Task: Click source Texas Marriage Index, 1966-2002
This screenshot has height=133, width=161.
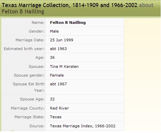Action: pos(83,126)
